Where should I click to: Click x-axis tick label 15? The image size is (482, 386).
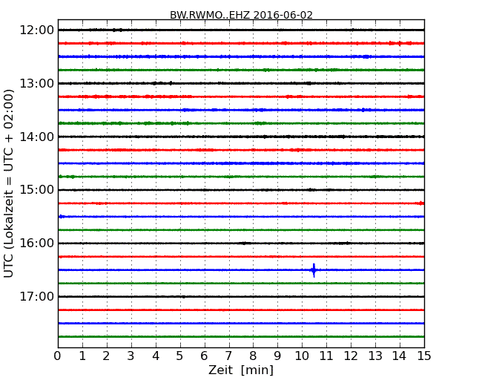tap(424, 356)
